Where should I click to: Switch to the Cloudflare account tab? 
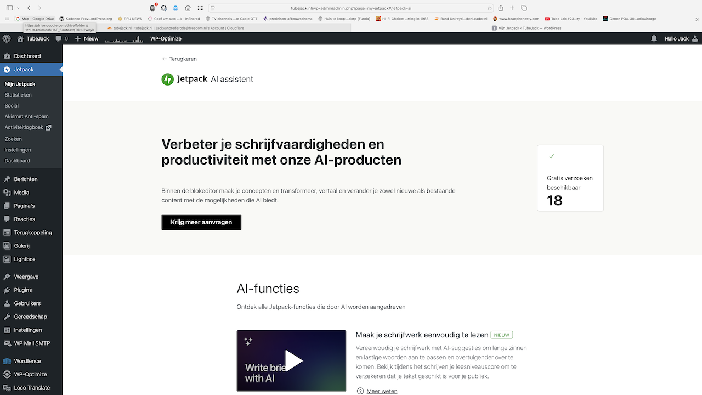(175, 28)
